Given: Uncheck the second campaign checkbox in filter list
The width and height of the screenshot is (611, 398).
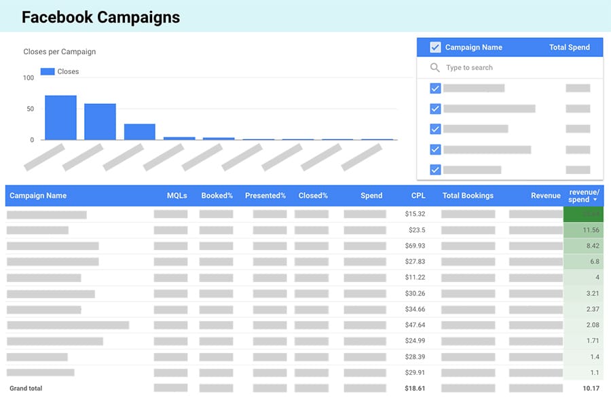Looking at the screenshot, I should 435,109.
